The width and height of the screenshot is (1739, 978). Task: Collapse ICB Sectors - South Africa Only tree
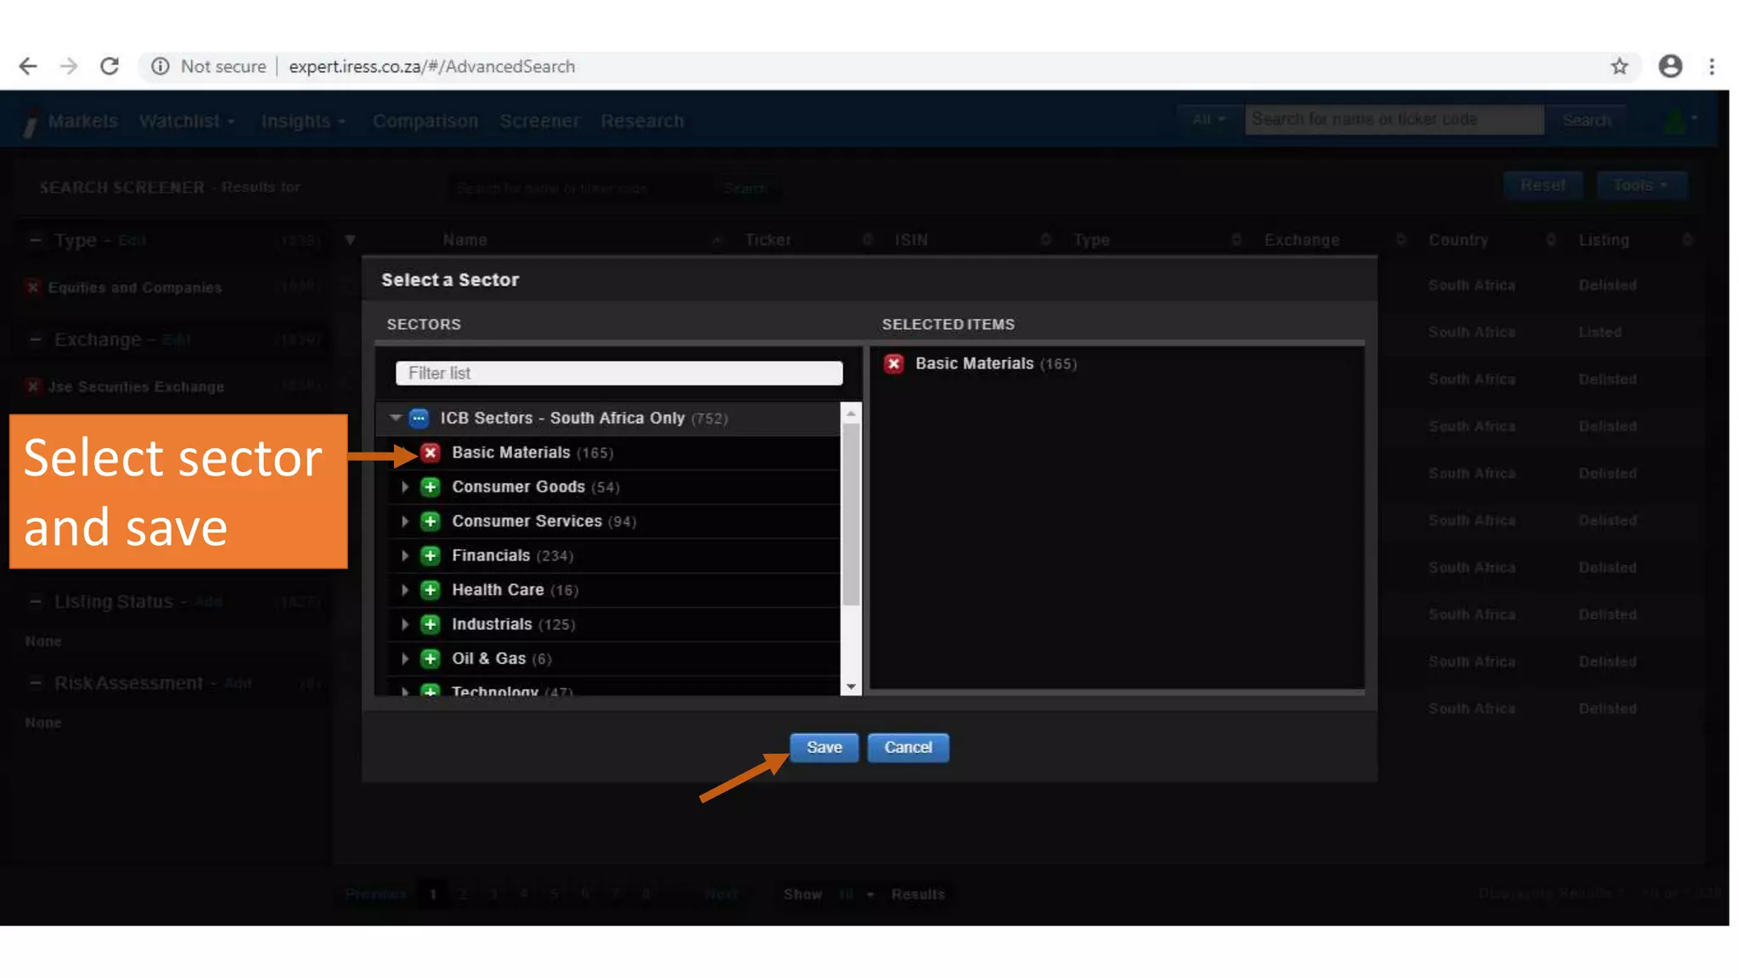pos(395,418)
